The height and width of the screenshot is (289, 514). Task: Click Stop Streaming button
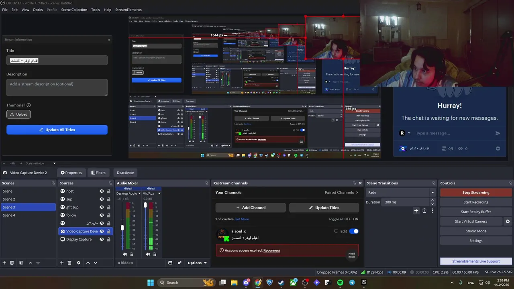point(476,193)
